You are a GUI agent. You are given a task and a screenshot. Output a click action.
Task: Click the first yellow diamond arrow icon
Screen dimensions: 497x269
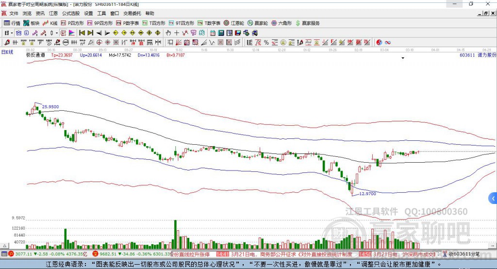pyautogui.click(x=116, y=33)
